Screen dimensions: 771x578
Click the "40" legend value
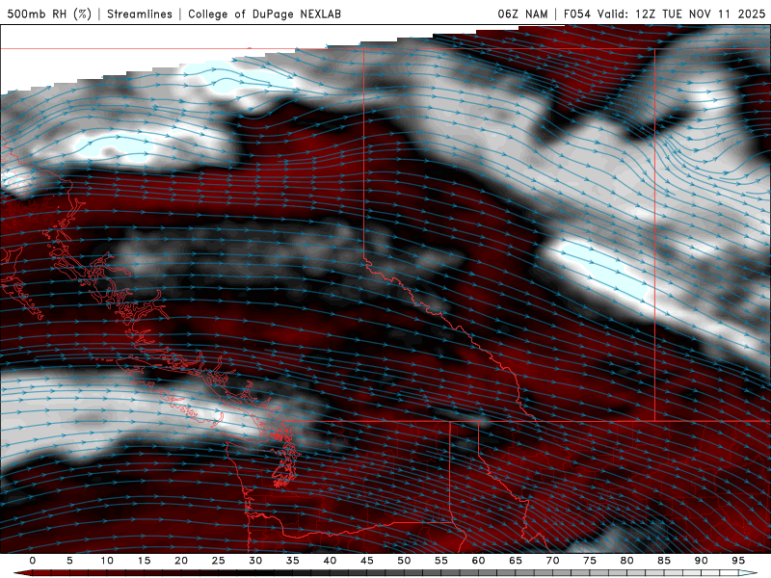330,561
